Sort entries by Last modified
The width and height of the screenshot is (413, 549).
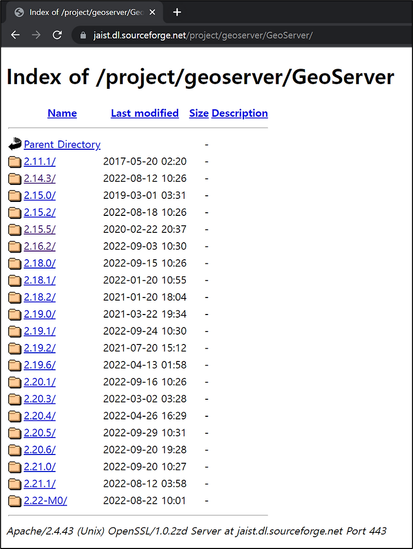coord(145,113)
